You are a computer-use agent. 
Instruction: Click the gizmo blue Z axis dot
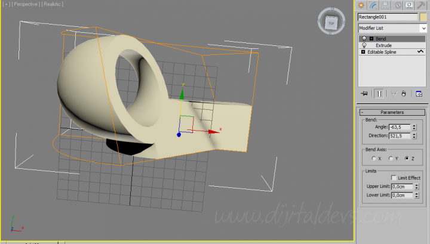click(x=179, y=135)
